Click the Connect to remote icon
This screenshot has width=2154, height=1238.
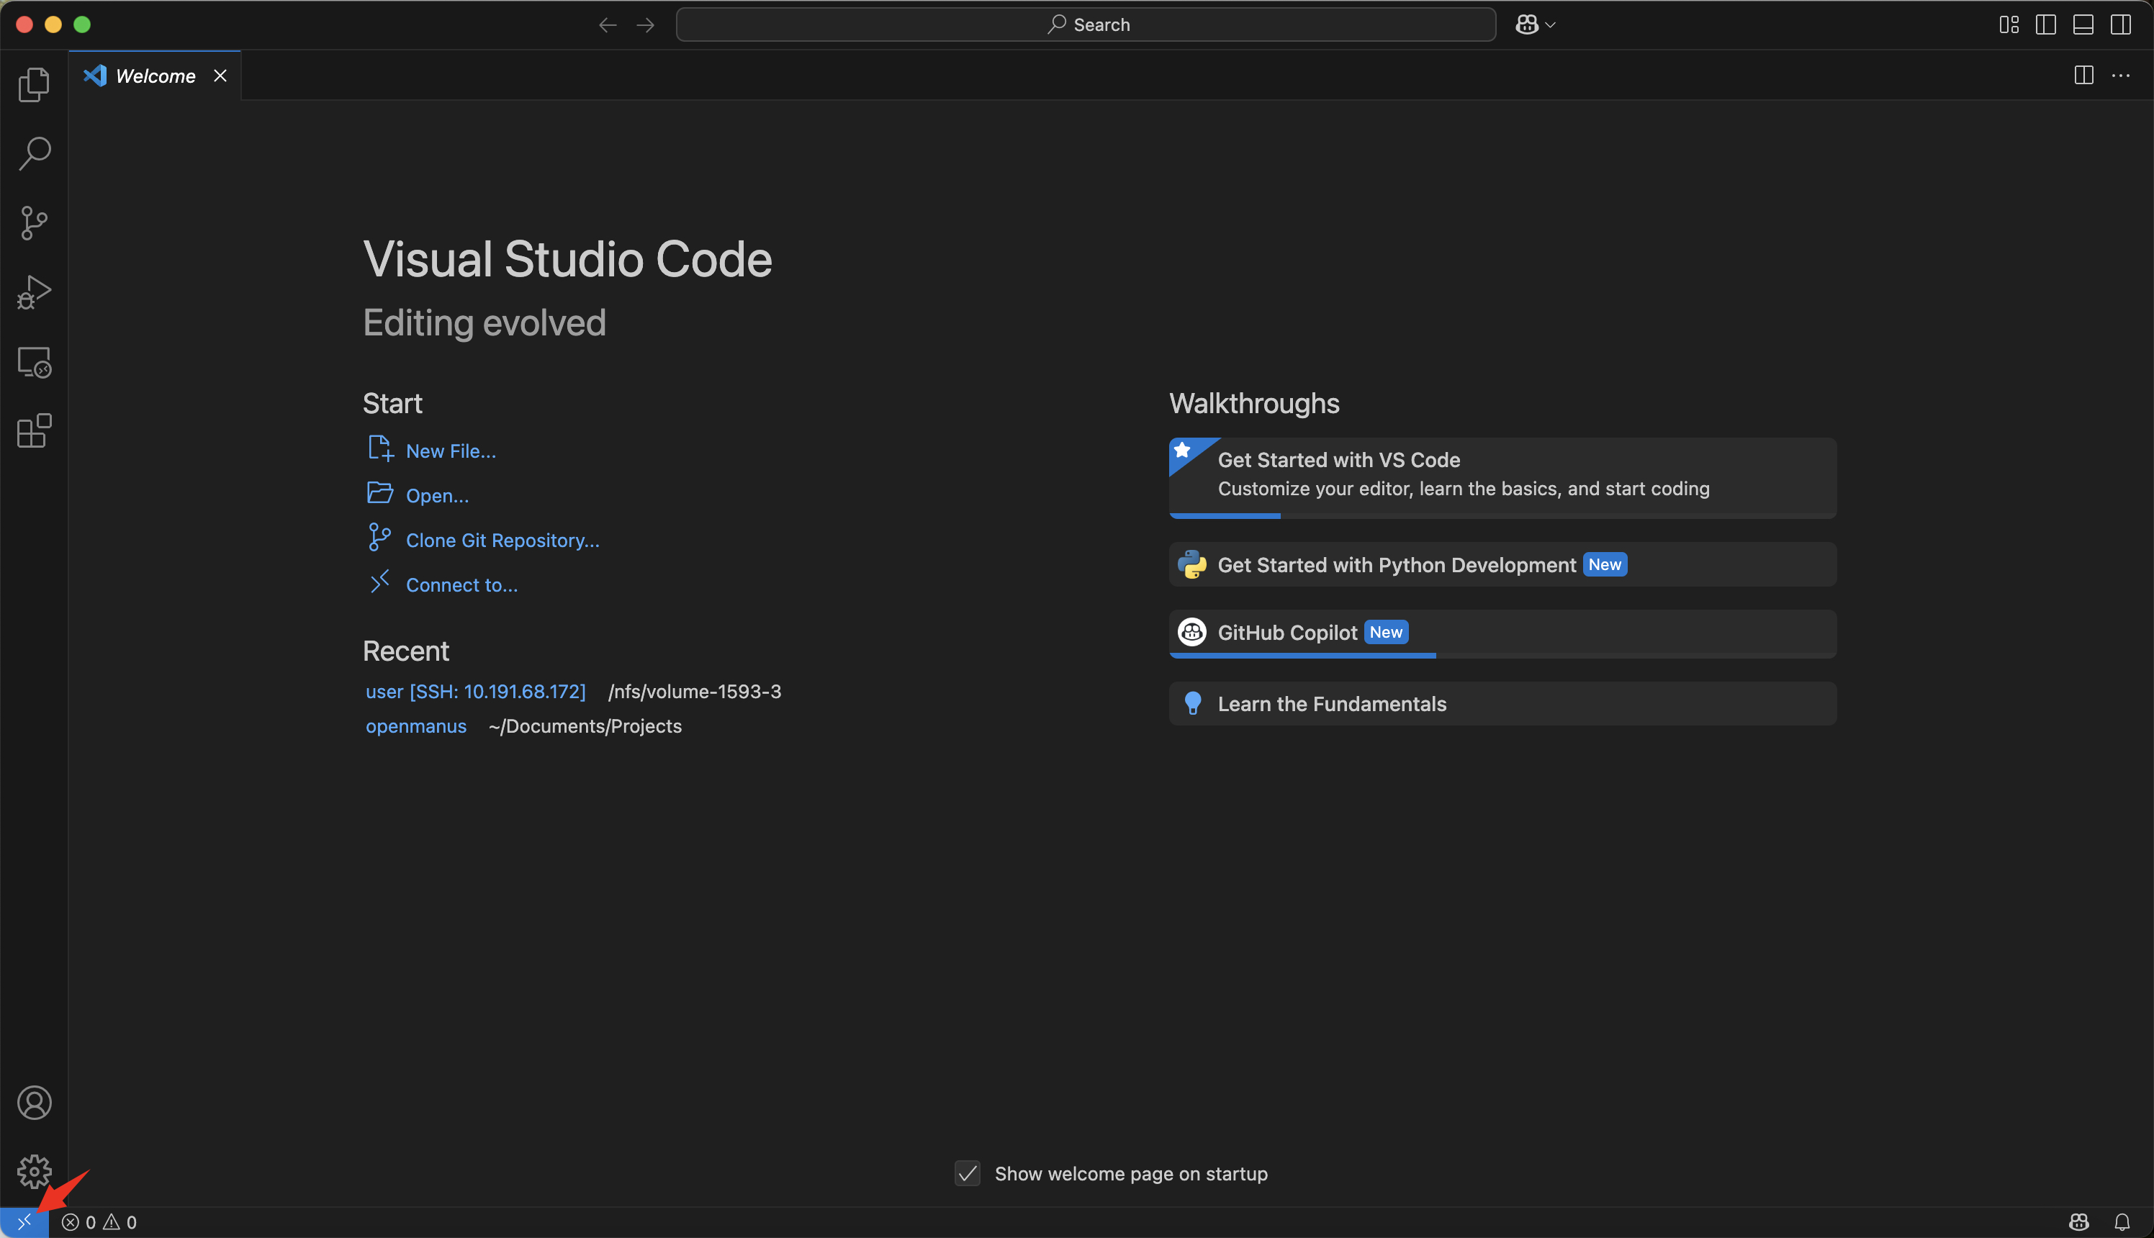(x=380, y=582)
